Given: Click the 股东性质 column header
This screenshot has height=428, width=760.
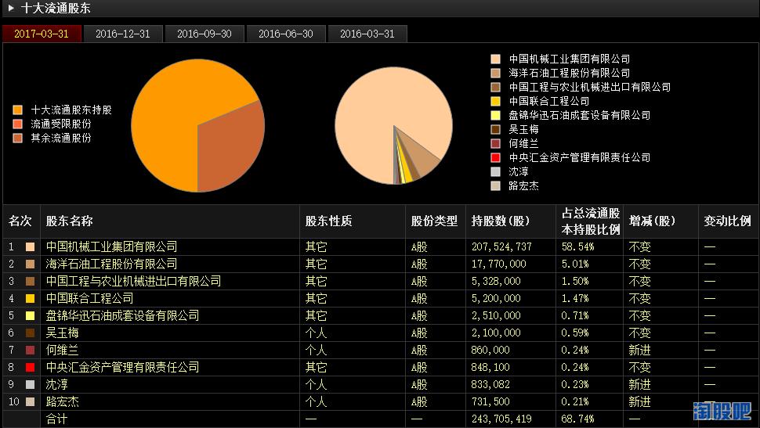Looking at the screenshot, I should [328, 221].
